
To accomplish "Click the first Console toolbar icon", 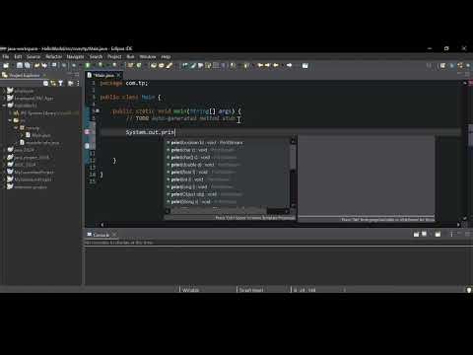I will coord(416,235).
